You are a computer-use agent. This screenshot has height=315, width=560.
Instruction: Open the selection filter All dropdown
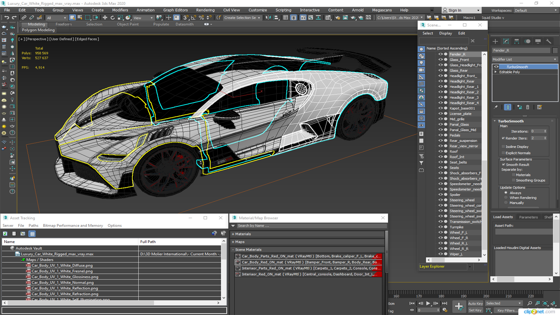57,18
